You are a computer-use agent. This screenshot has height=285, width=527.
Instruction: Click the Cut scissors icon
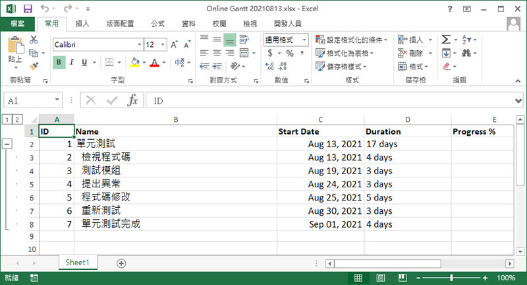point(34,40)
